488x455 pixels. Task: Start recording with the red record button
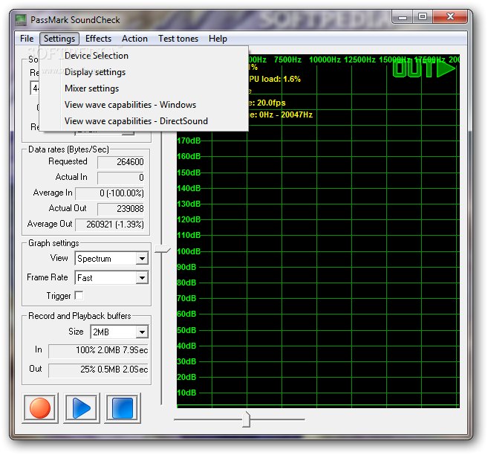(40, 408)
